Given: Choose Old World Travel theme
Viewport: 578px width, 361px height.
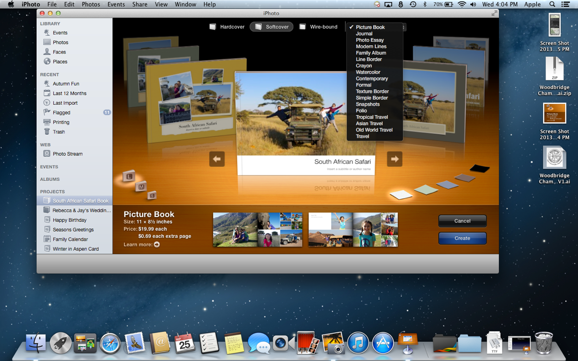Looking at the screenshot, I should tap(375, 130).
